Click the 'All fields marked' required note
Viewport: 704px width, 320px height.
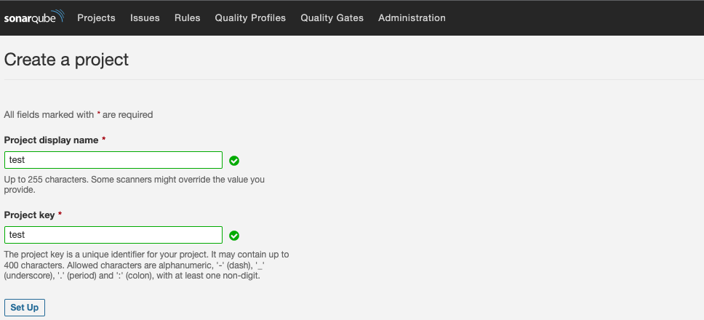[79, 114]
